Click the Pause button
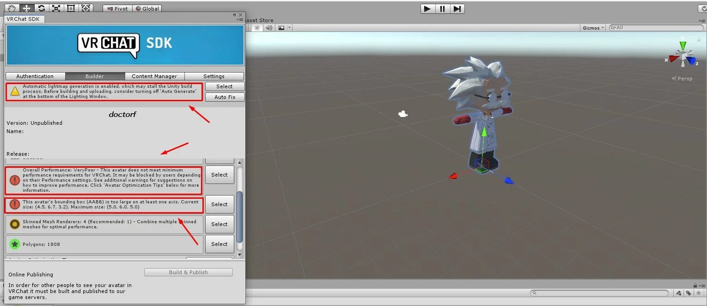The height and width of the screenshot is (306, 707). coord(442,8)
